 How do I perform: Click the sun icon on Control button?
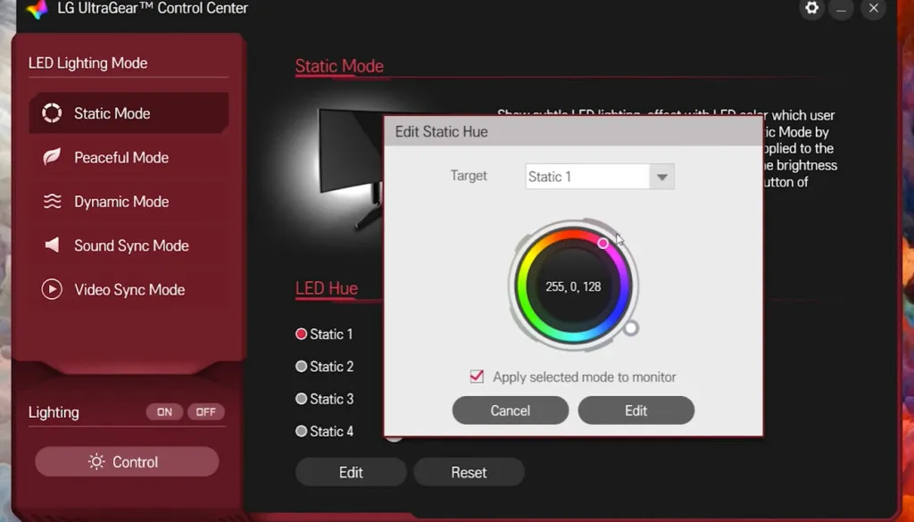click(x=96, y=462)
